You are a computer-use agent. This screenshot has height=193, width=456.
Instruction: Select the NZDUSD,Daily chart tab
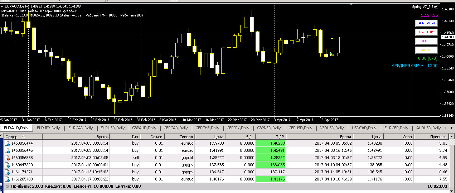click(x=332, y=128)
